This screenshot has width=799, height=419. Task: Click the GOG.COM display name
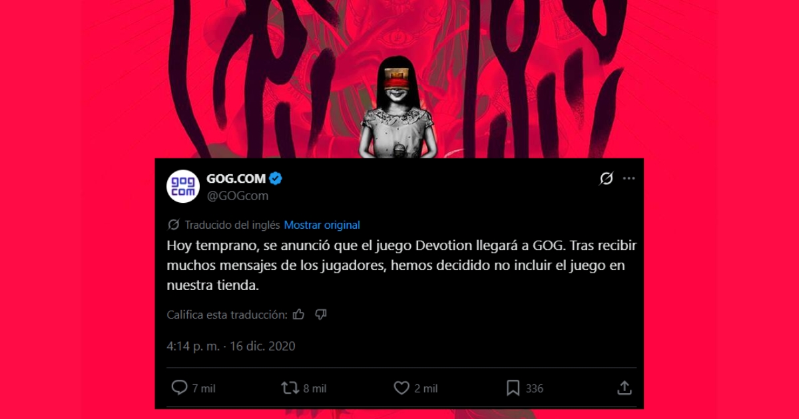point(236,178)
